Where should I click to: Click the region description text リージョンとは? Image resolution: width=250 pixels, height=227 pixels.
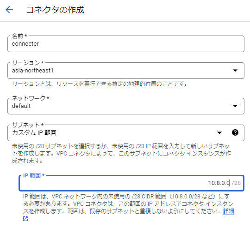point(100,84)
